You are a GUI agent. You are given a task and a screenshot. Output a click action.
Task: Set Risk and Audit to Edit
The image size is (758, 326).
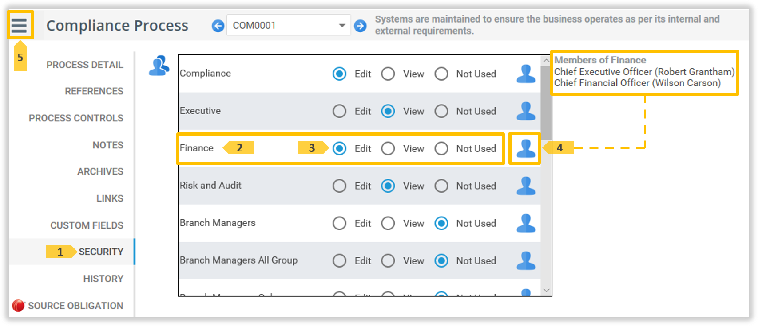coord(339,186)
